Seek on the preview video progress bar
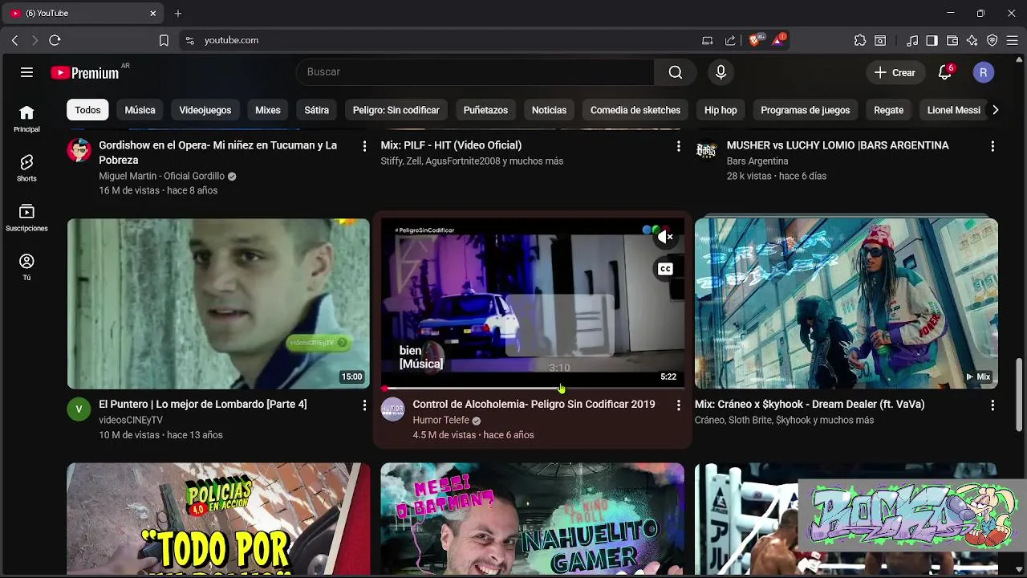Screen dimensions: 1027x578 tap(533, 389)
